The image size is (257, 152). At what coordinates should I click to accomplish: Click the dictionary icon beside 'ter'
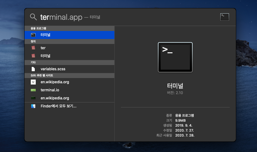pyautogui.click(x=33, y=48)
